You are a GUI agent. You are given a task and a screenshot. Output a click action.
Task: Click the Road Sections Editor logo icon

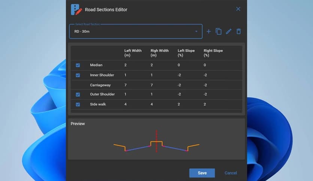[76, 10]
